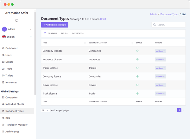
Task: Click the UK flag language icon
Action: pyautogui.click(x=4, y=37)
